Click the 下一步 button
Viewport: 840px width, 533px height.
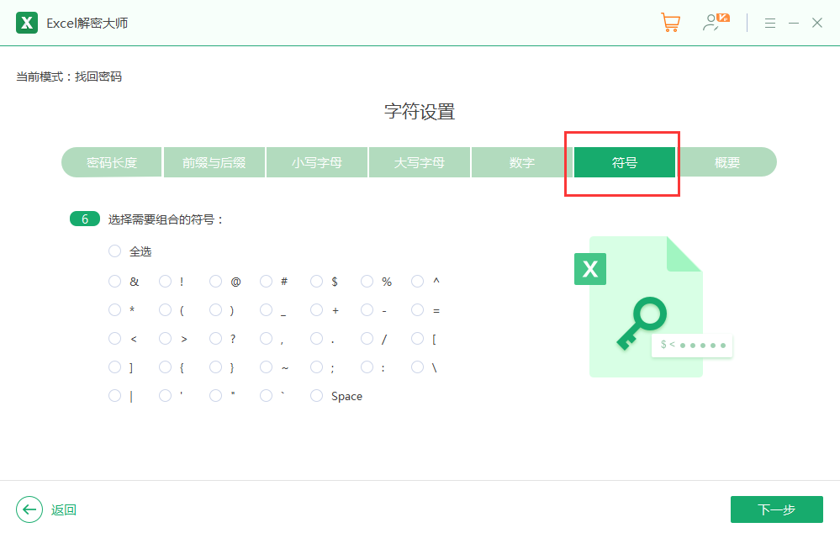coord(776,509)
